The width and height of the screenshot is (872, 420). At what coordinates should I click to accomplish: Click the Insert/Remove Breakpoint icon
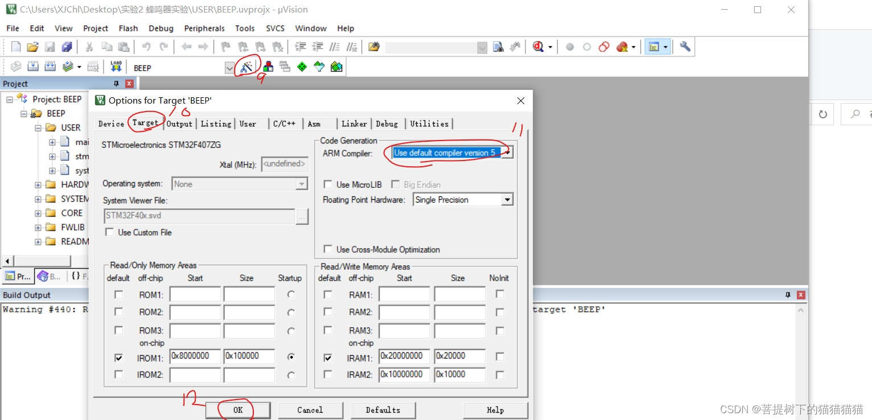pyautogui.click(x=570, y=47)
